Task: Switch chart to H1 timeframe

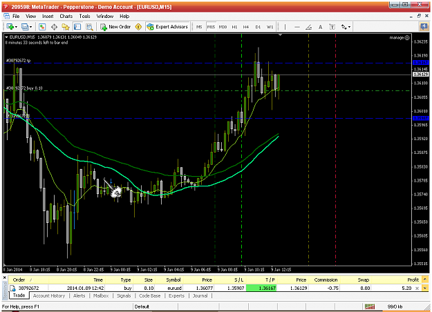Action: pyautogui.click(x=234, y=27)
